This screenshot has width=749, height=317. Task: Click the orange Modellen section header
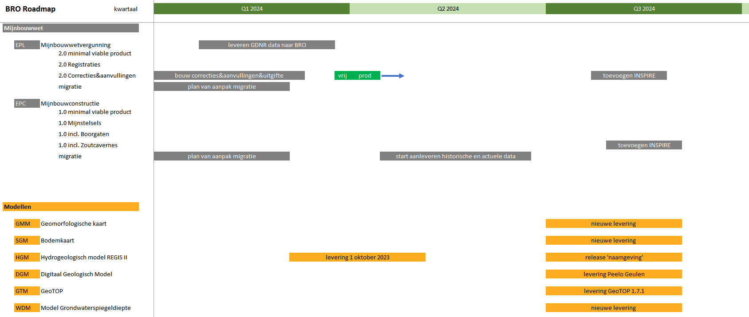[71, 207]
